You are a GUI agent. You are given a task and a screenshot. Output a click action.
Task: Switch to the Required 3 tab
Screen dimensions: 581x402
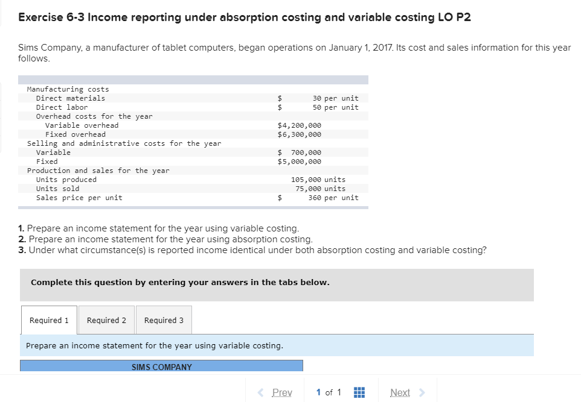164,320
